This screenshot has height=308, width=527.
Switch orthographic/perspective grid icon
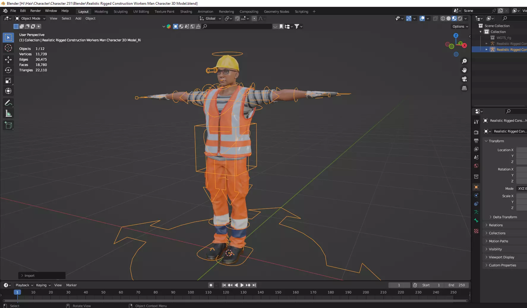coord(464,88)
